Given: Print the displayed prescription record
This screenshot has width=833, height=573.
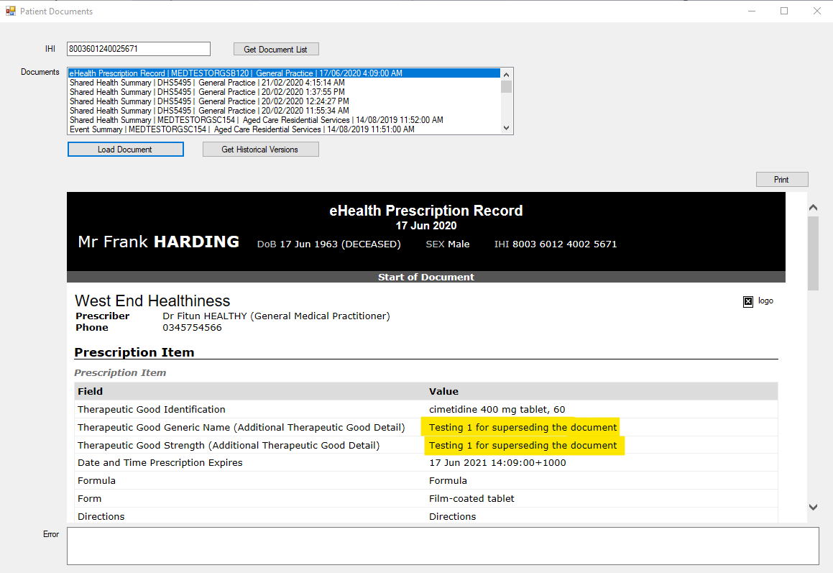Looking at the screenshot, I should (x=781, y=180).
